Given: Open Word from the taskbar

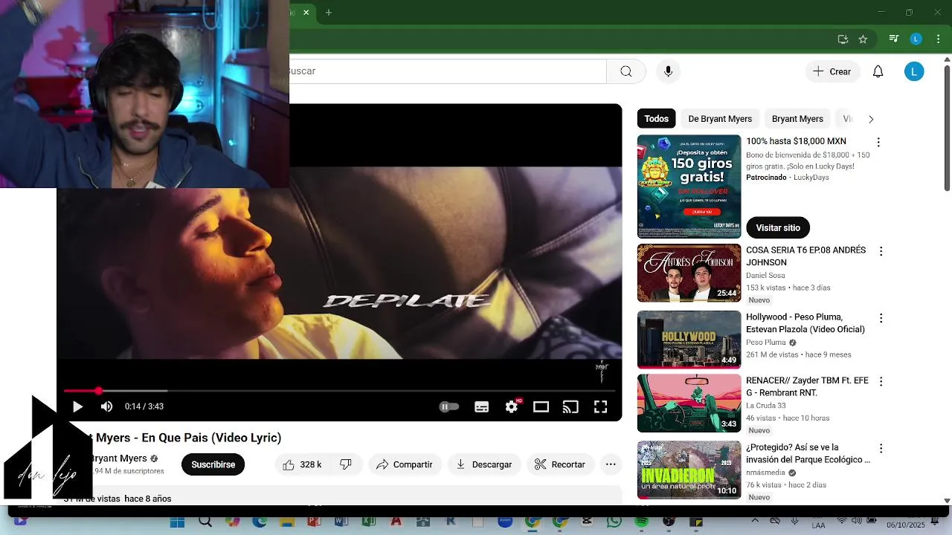Looking at the screenshot, I should click(x=341, y=522).
